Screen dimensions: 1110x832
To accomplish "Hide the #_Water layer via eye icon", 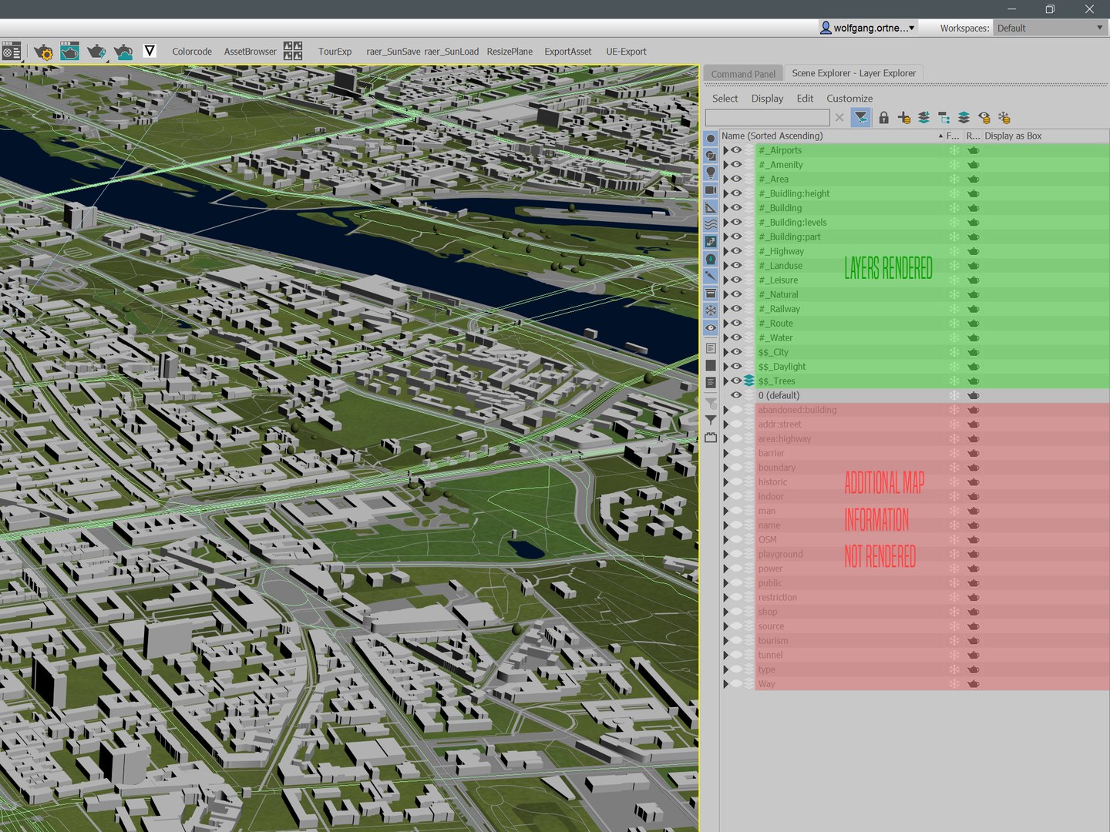I will pos(737,337).
